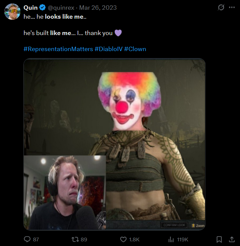The height and width of the screenshot is (246, 240).
Task: Click the blue verified badge
Action: (42, 8)
